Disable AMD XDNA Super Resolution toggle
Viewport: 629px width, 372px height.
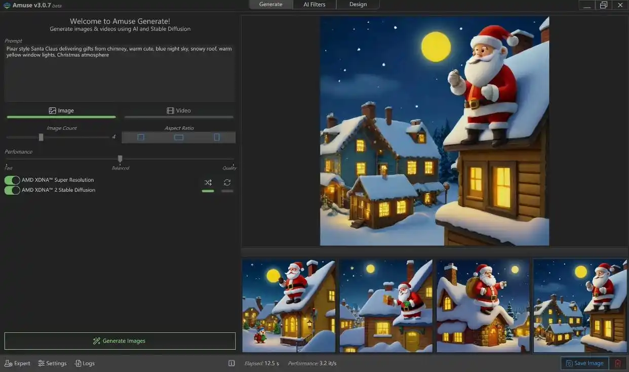pos(12,180)
